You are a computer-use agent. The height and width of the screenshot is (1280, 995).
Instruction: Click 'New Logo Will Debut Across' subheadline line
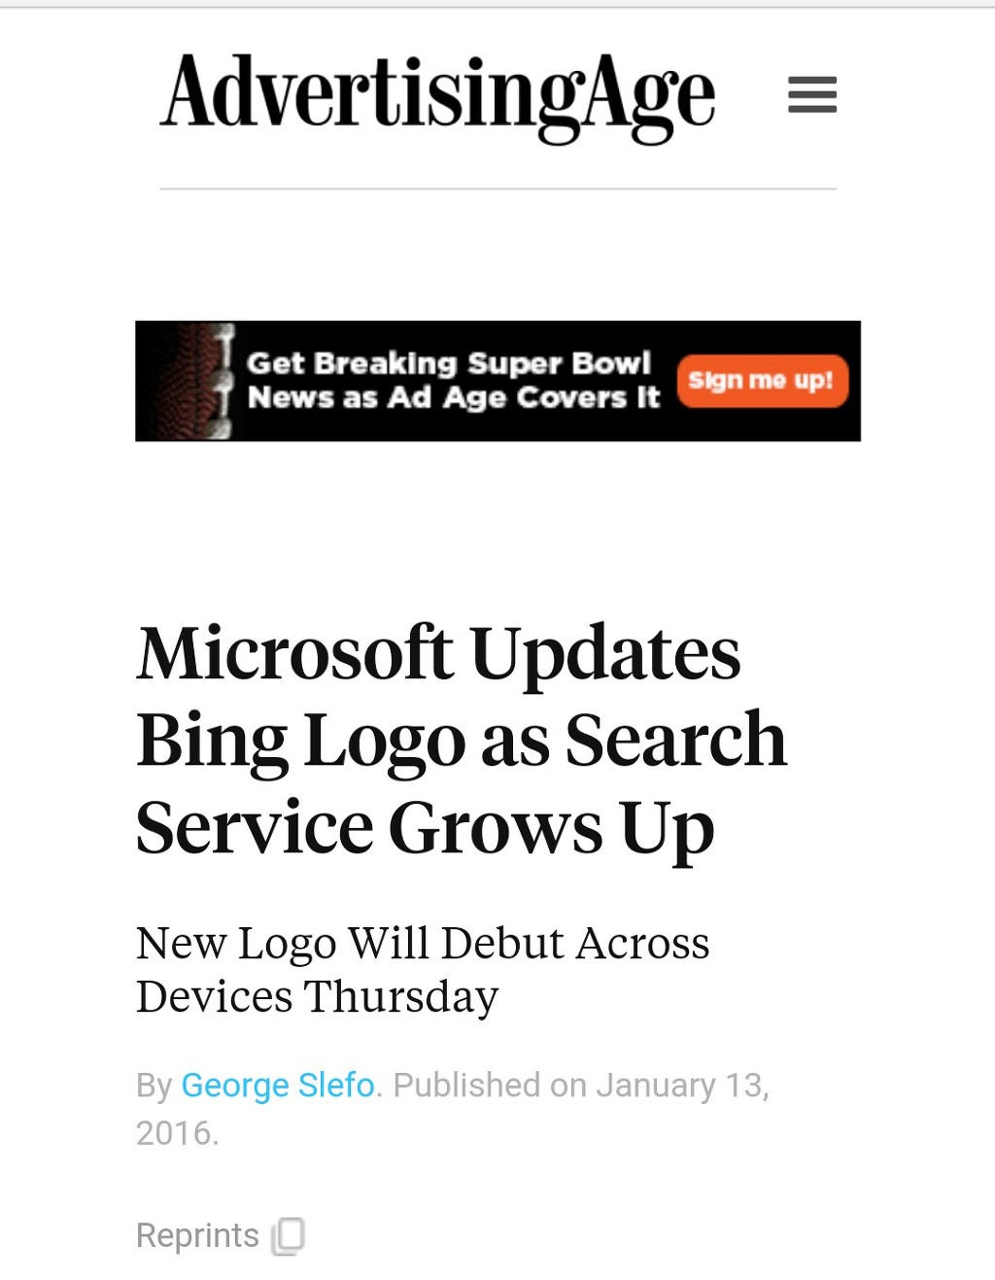tap(423, 943)
